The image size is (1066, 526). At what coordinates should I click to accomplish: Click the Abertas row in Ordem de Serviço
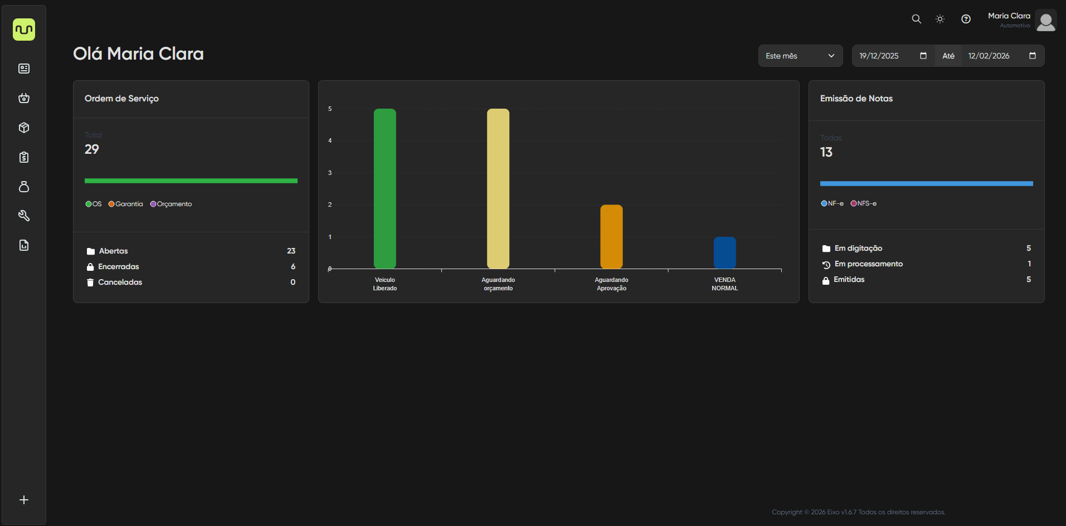coord(191,251)
